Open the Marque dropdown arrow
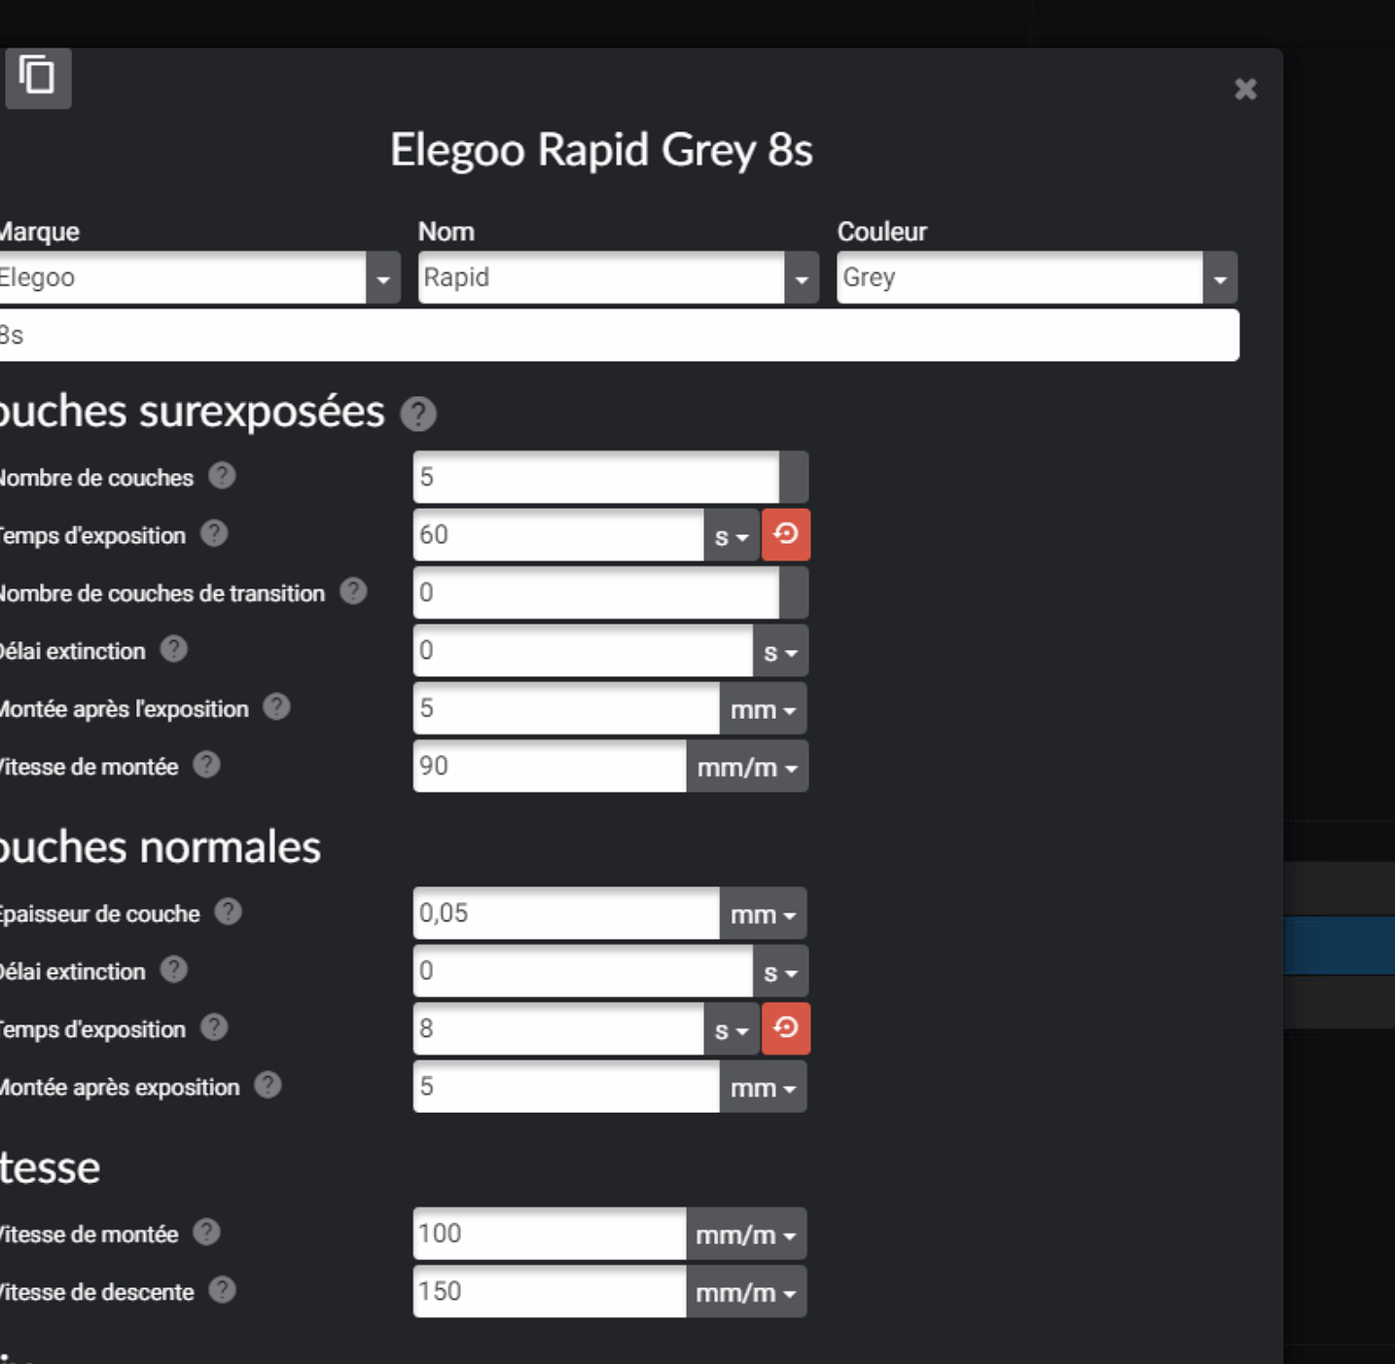 click(383, 278)
